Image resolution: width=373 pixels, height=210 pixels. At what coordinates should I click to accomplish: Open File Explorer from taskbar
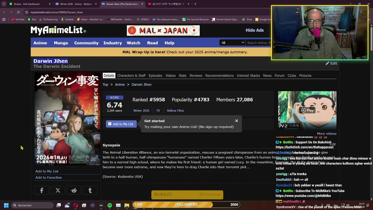click(x=126, y=205)
